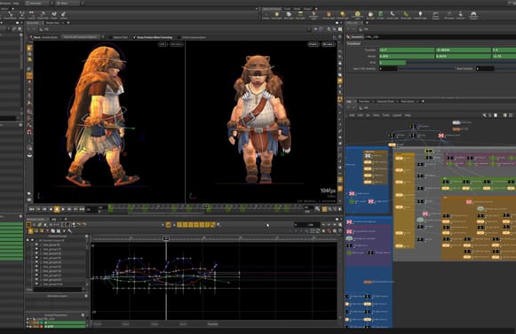The height and width of the screenshot is (334, 516).
Task: Click the playhead handle in the graph editor
Action: 166,238
